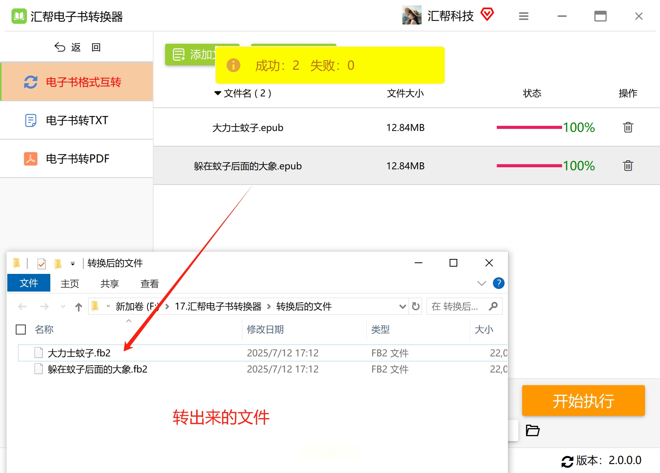
Task: Click the 返回 back button
Action: [x=77, y=47]
